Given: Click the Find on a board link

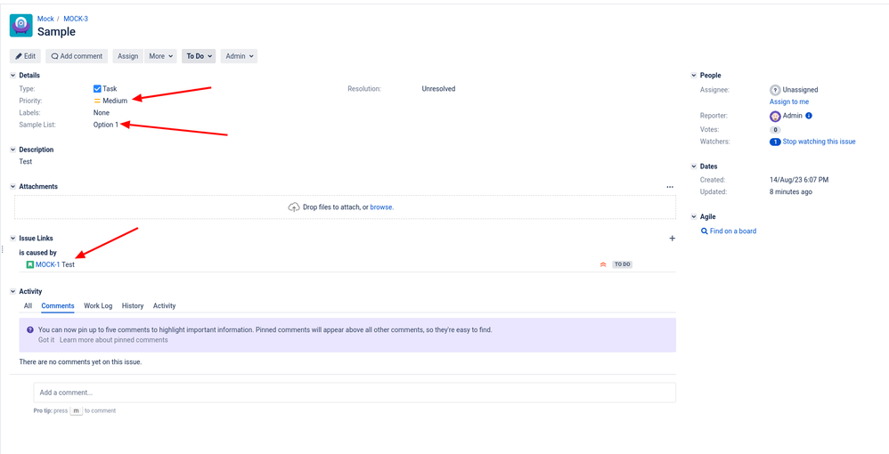Looking at the screenshot, I should coord(733,231).
